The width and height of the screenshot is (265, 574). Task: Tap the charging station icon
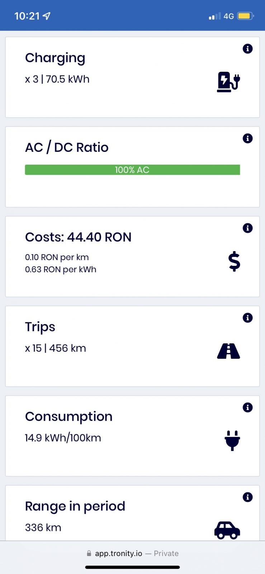click(x=228, y=82)
